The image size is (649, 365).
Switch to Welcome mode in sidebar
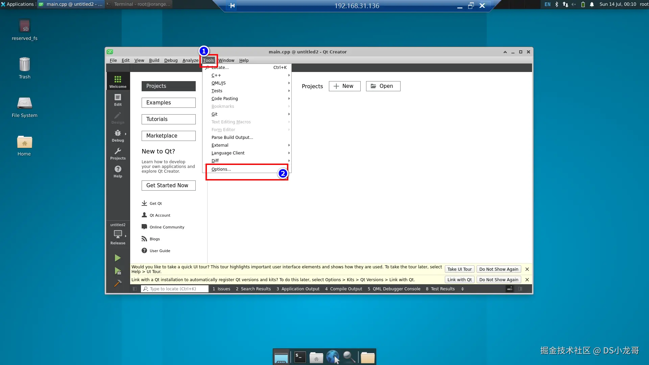point(118,81)
